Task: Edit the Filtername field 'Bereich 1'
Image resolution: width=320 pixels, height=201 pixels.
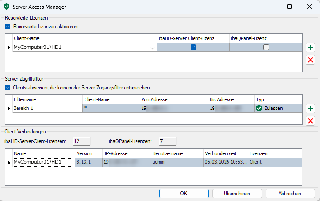Action: [x=47, y=108]
